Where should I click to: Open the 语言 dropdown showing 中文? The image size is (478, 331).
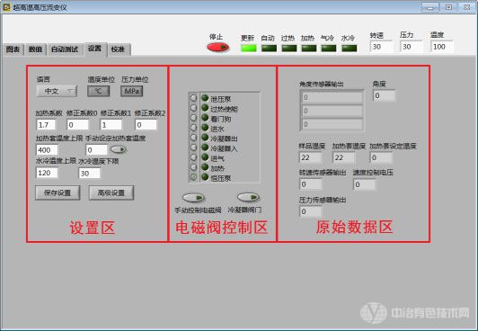click(x=57, y=91)
